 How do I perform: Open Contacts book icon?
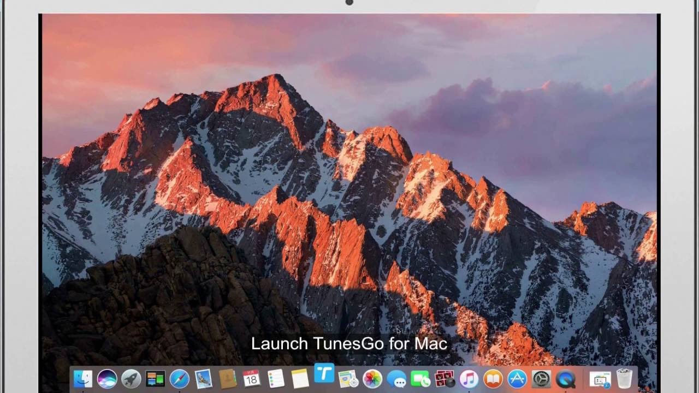point(227,378)
